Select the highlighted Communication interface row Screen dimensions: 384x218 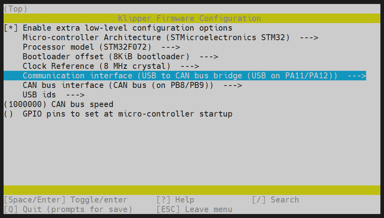(180, 76)
